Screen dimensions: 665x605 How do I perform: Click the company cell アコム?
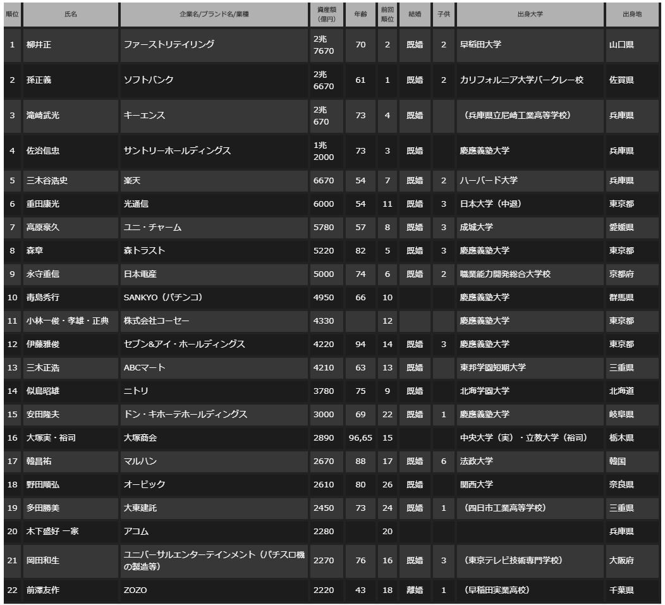click(214, 531)
